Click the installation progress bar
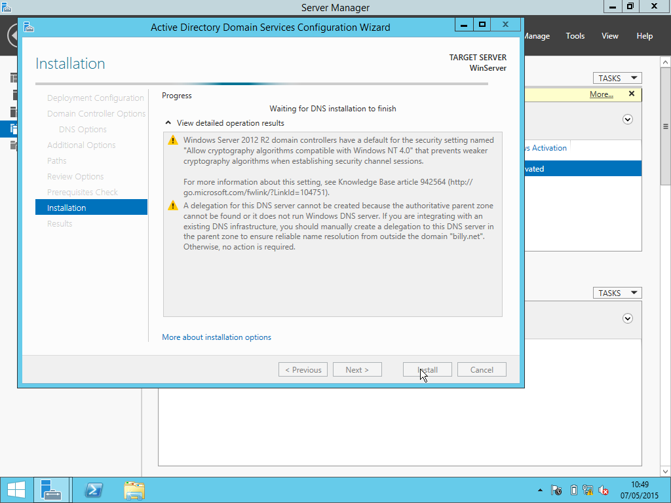 pyautogui.click(x=262, y=84)
